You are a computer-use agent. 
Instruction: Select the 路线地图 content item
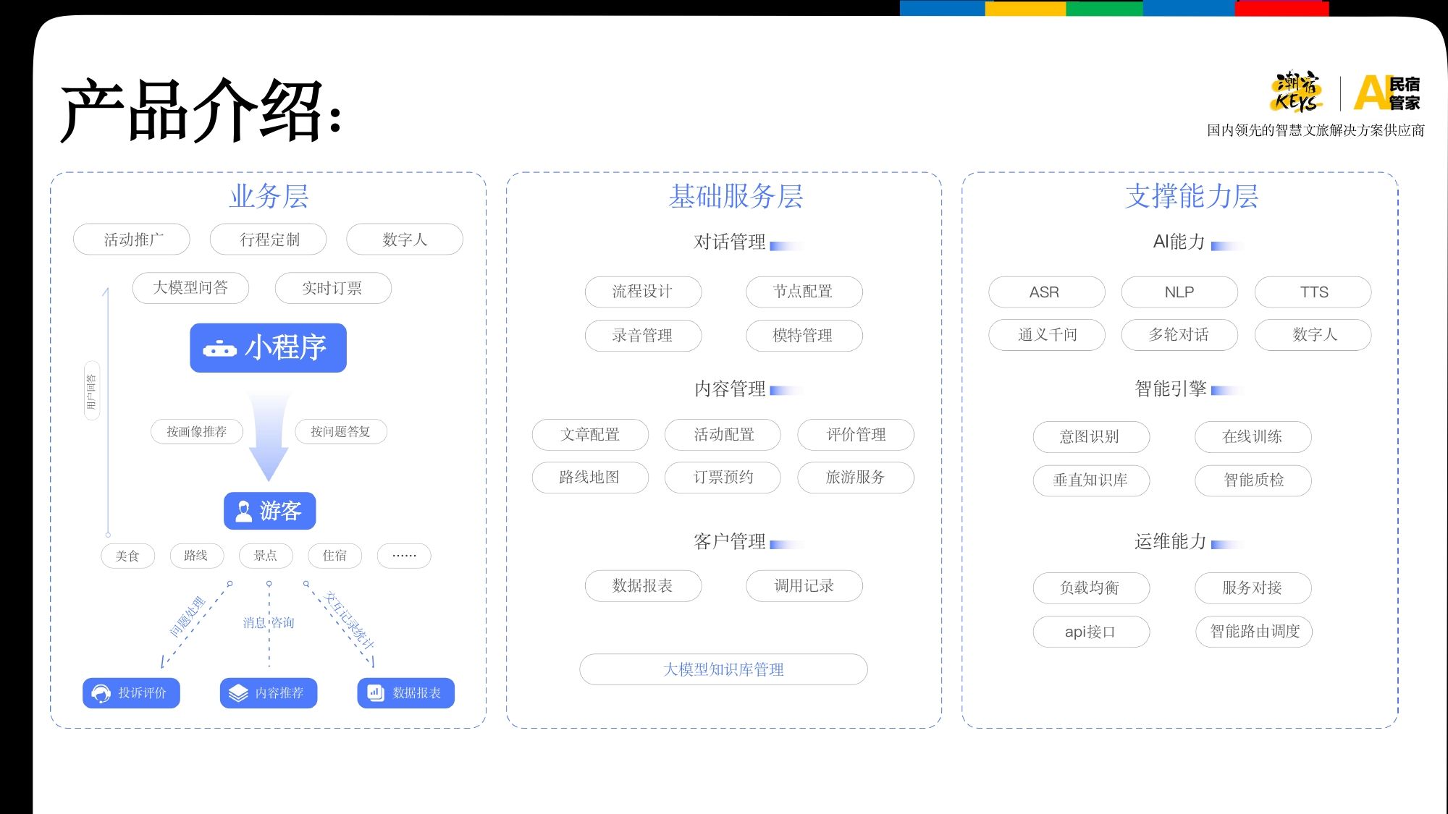(589, 478)
